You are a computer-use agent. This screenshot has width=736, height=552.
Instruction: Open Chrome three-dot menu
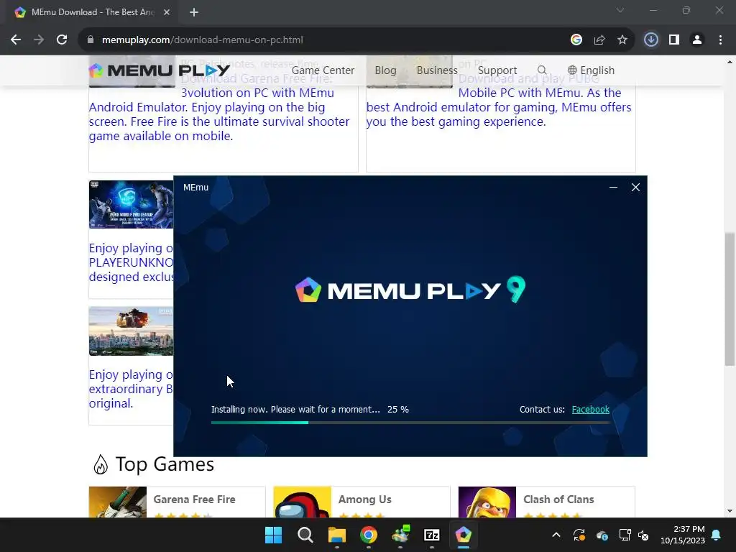tap(720, 40)
